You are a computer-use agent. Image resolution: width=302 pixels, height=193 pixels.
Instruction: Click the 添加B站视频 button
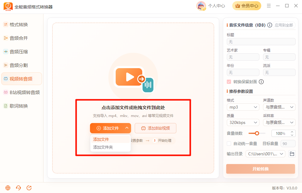tap(156, 128)
